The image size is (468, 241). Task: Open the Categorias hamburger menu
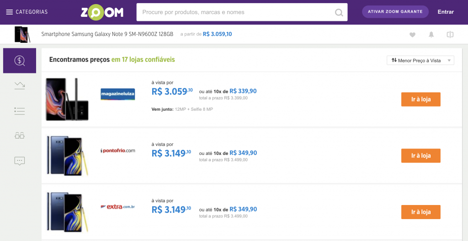coord(27,12)
